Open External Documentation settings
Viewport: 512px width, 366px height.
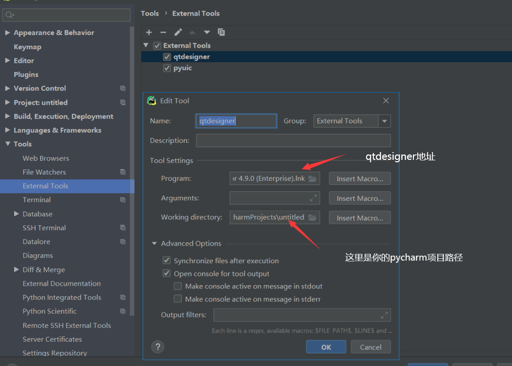click(x=61, y=284)
